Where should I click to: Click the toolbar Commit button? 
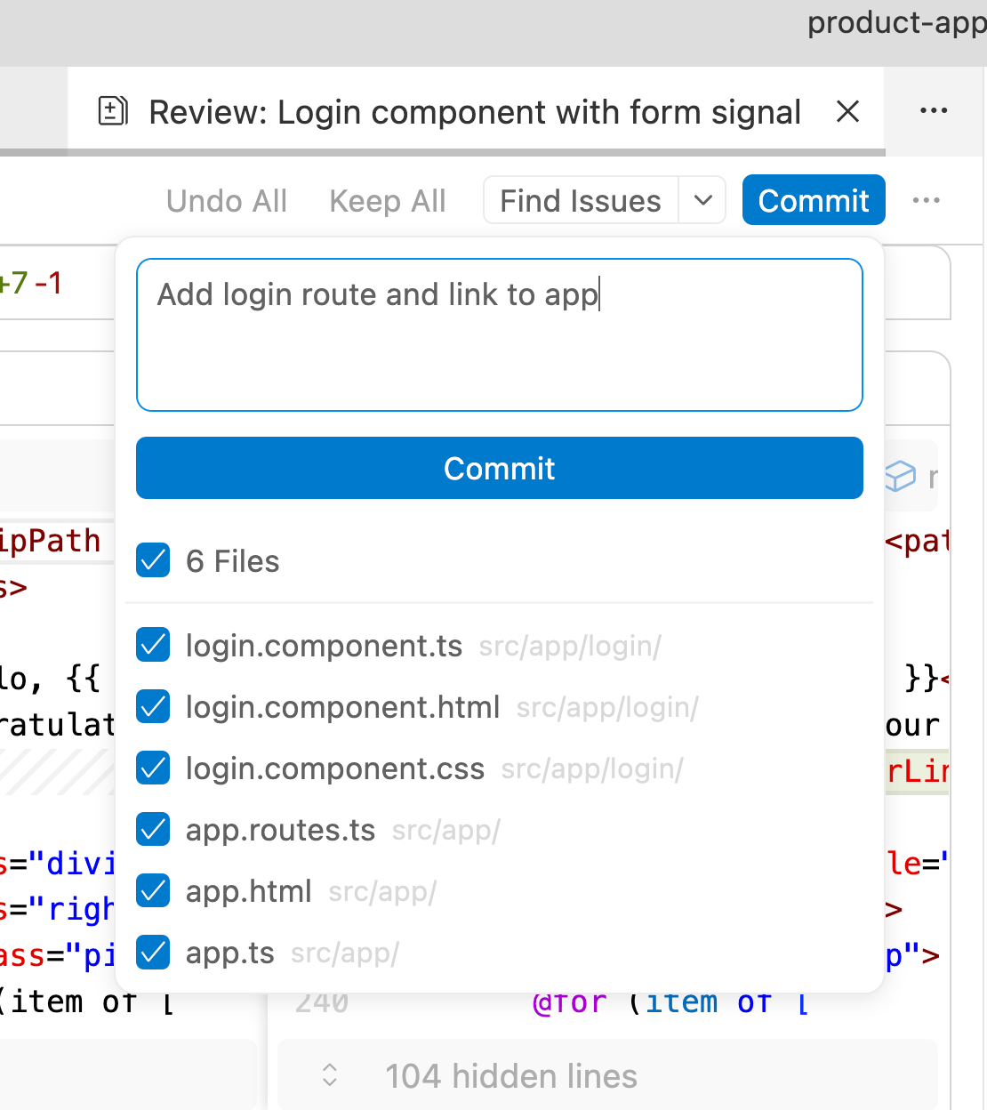813,200
